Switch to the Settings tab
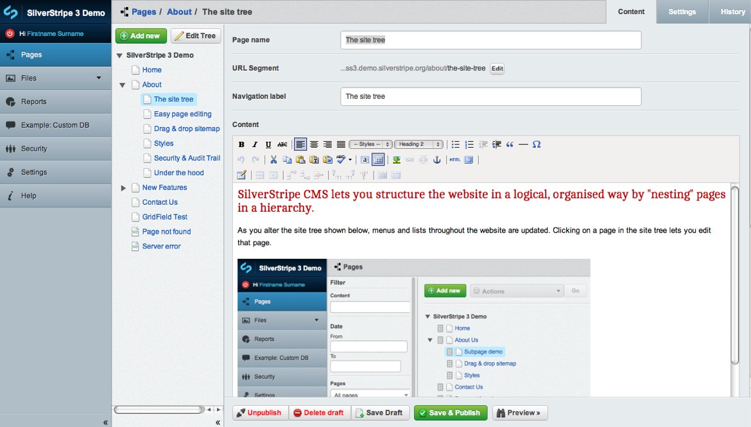 (682, 12)
